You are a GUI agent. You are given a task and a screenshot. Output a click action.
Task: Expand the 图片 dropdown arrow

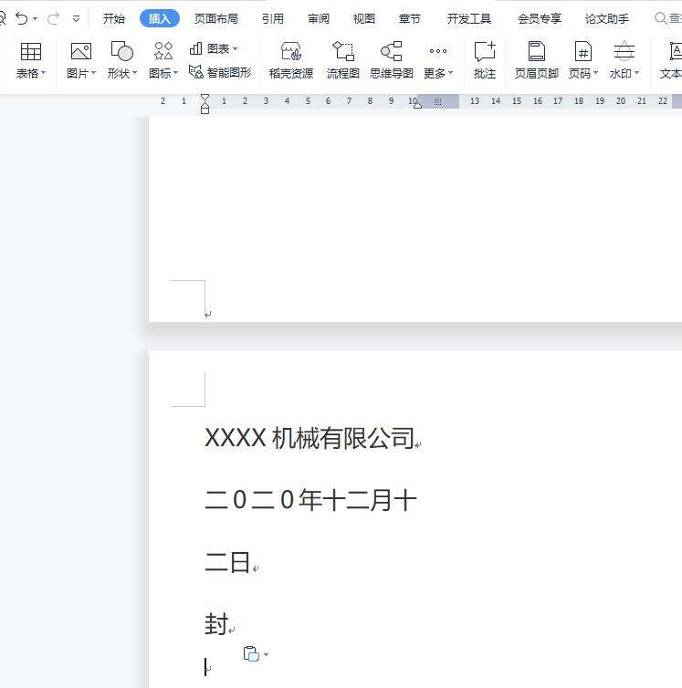pos(93,73)
